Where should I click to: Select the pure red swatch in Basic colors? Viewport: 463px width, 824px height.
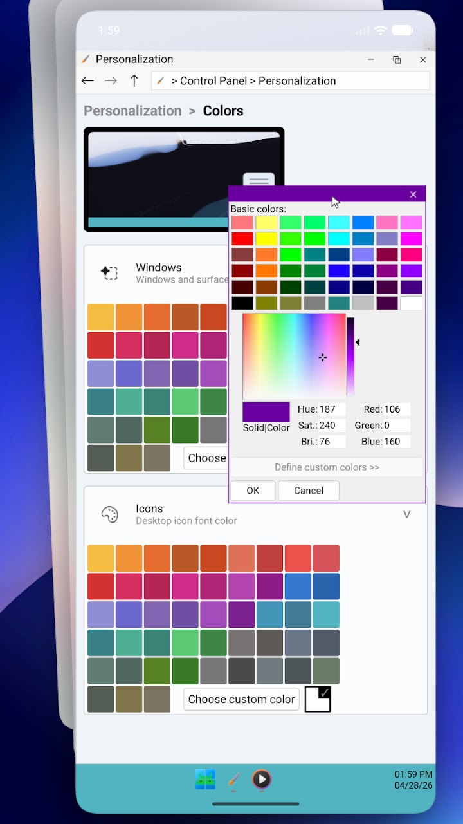click(242, 239)
